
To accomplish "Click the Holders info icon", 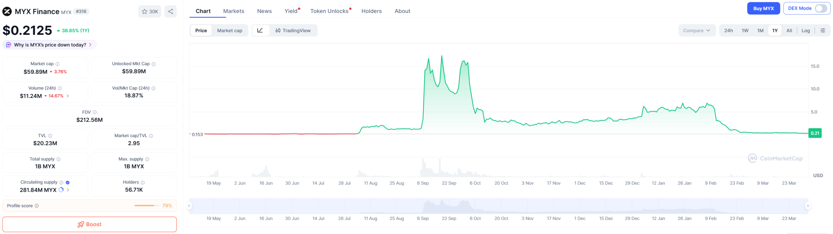I will point(143,182).
